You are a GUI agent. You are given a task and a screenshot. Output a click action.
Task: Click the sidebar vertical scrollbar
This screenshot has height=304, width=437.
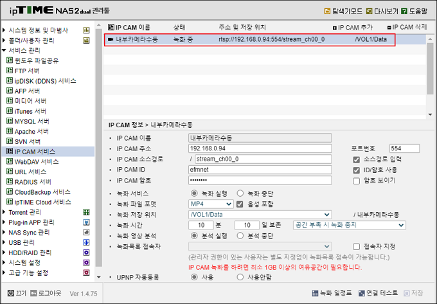coord(99,148)
